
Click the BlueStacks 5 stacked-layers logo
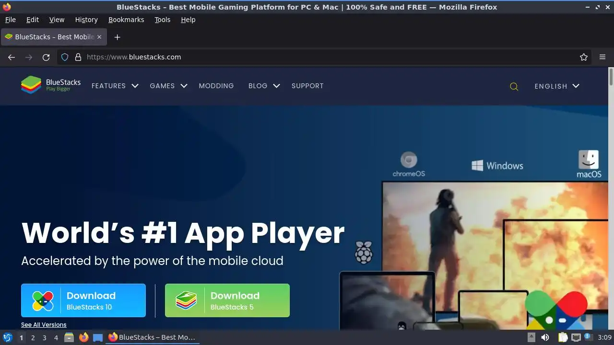186,301
